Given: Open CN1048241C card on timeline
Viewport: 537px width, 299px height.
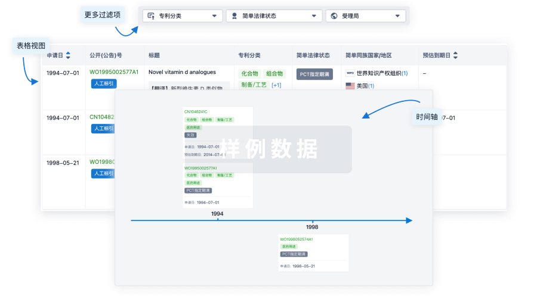Looking at the screenshot, I should click(196, 111).
